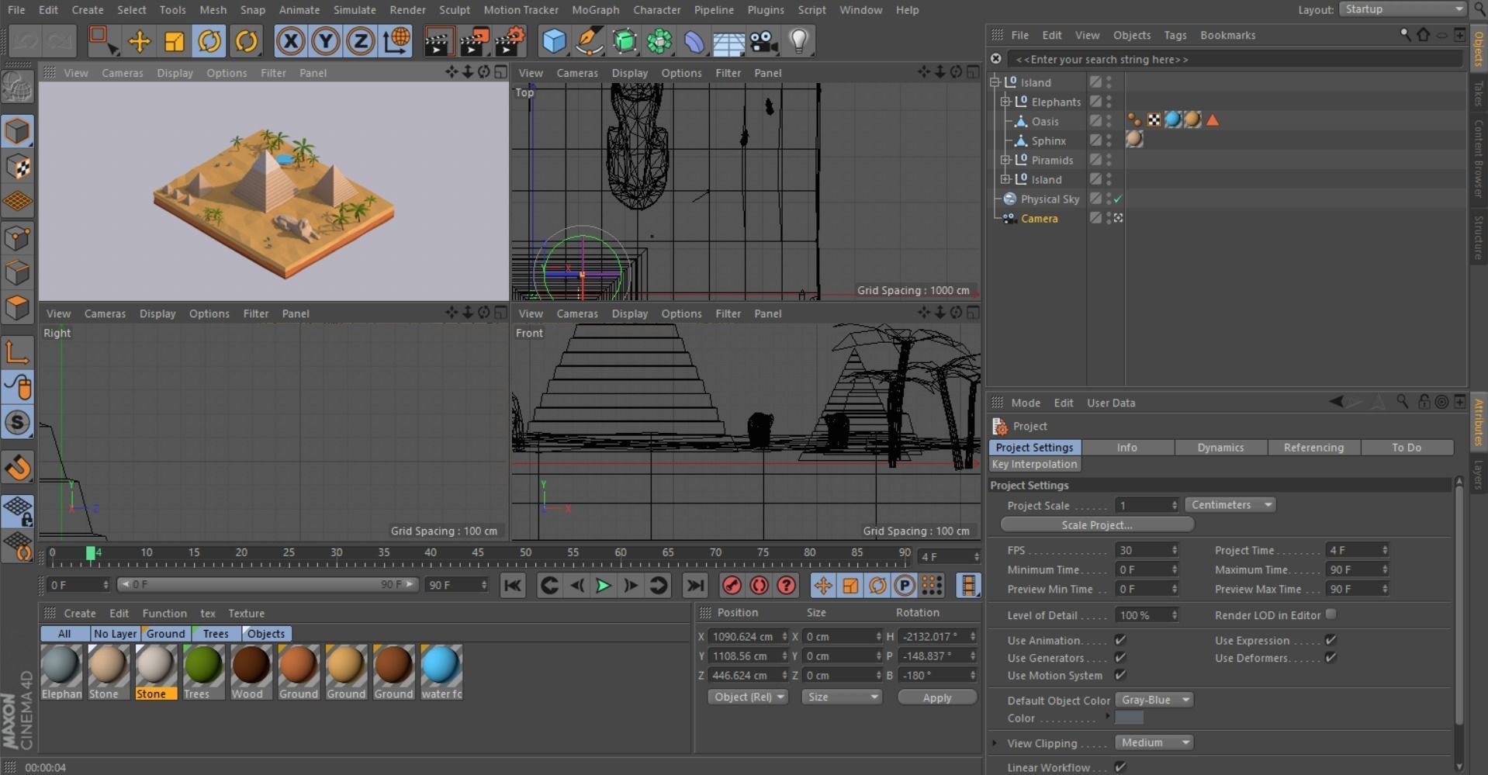Add a camera object
The image size is (1488, 775).
[x=764, y=40]
